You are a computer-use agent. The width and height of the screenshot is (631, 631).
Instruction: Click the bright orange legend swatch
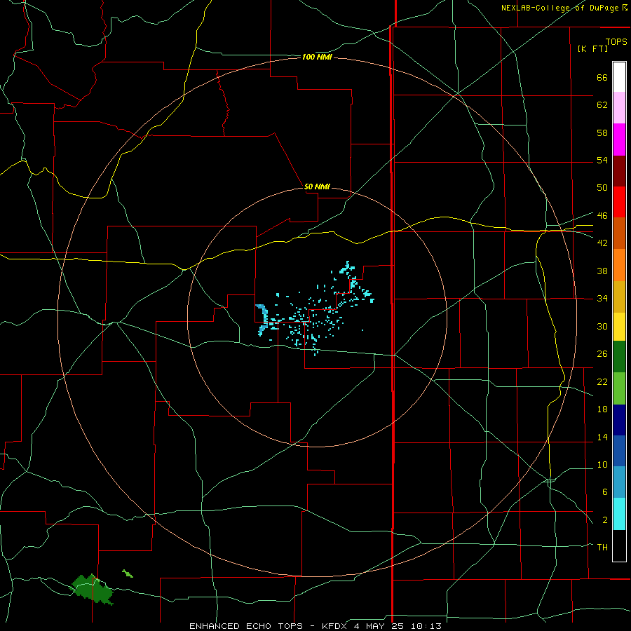pos(619,265)
